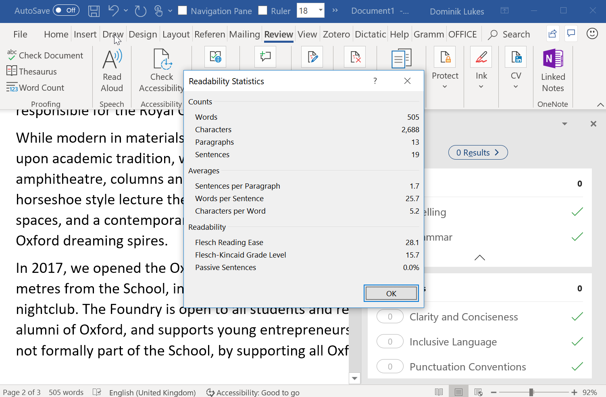This screenshot has height=397, width=606.
Task: Toggle the AutoSave switch
Action: pos(66,10)
